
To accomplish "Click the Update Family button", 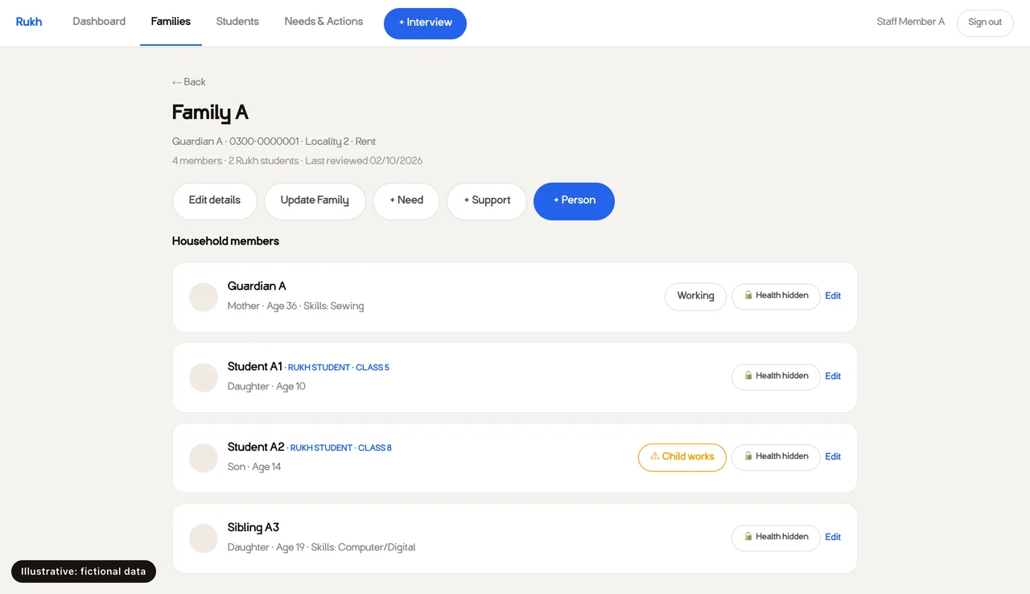I will (315, 201).
